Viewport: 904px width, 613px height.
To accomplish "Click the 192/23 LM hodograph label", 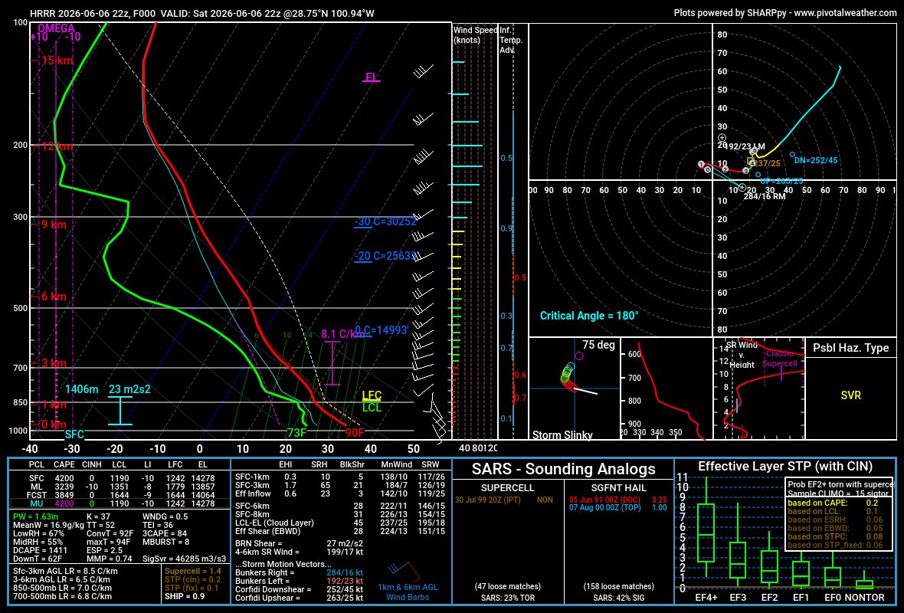I will pyautogui.click(x=745, y=146).
